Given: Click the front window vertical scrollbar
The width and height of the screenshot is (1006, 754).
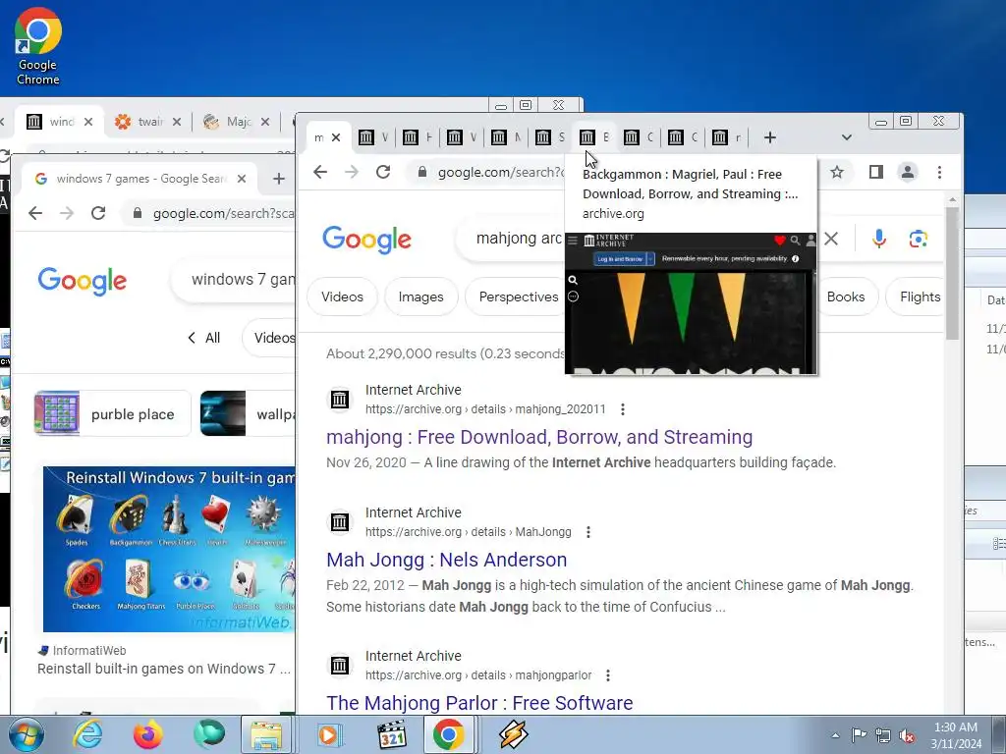Looking at the screenshot, I should click(952, 273).
